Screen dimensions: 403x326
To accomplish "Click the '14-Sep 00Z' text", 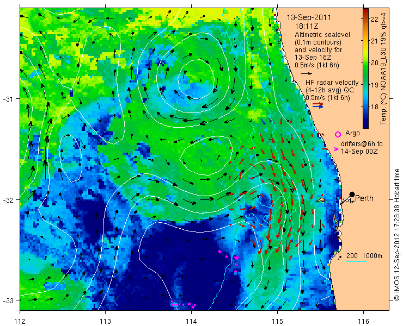I will tap(359, 152).
